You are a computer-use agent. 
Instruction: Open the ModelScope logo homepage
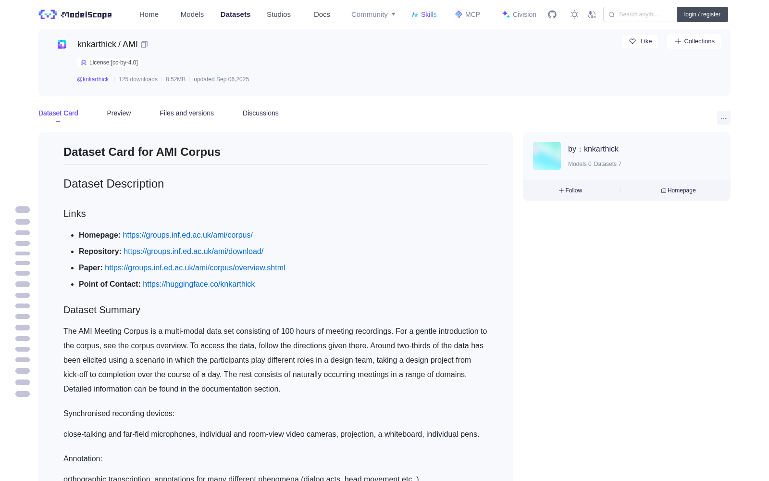[75, 14]
